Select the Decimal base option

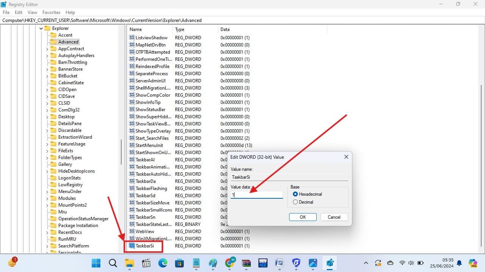(295, 202)
